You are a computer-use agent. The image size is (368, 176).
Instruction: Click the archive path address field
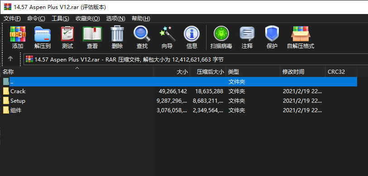tap(196, 59)
